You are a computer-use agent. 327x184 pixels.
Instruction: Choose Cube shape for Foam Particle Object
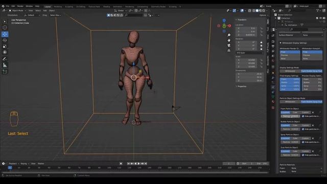click(x=295, y=112)
